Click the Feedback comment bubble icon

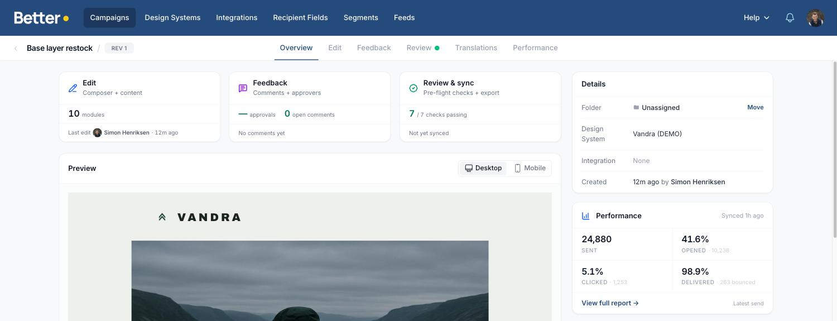[x=243, y=88]
